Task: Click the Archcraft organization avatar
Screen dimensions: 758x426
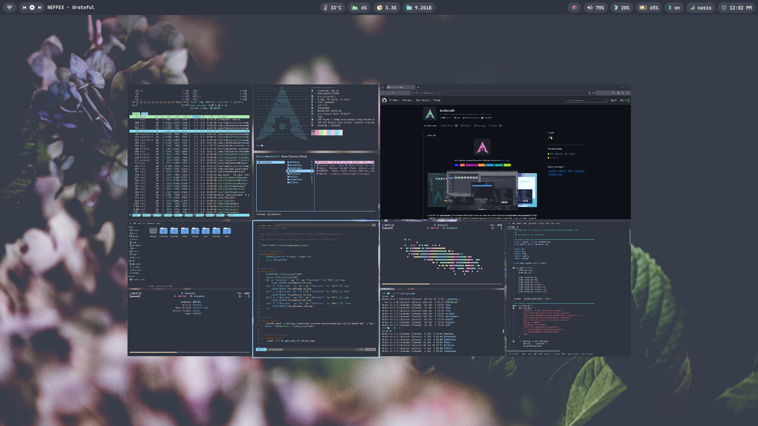Action: coord(430,114)
